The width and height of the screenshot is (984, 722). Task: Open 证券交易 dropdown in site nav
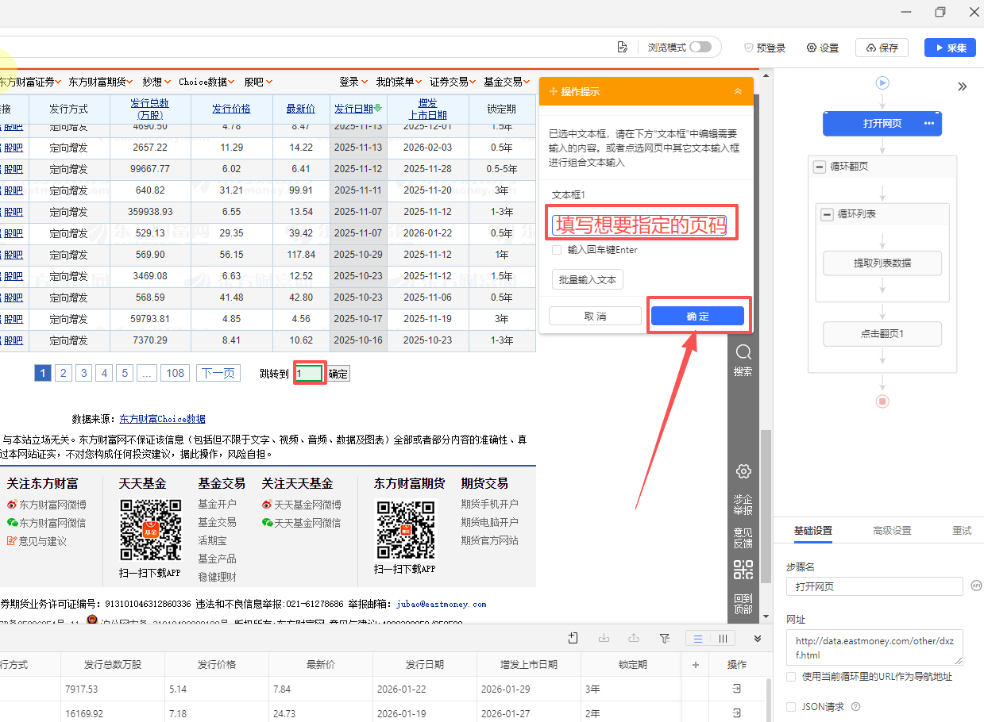pos(453,82)
